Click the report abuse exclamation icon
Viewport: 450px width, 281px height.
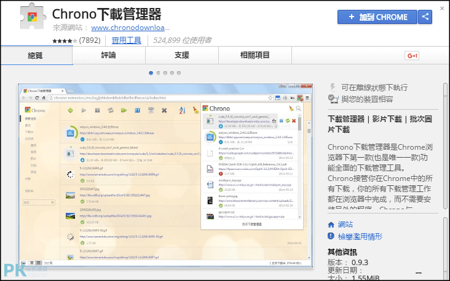[331, 236]
